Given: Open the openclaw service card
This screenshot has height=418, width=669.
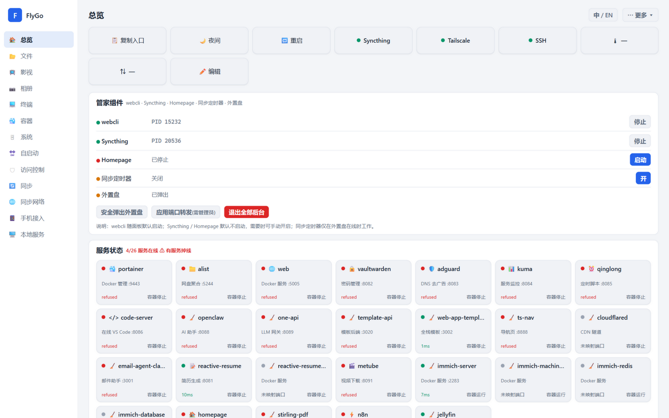Looking at the screenshot, I should (214, 331).
